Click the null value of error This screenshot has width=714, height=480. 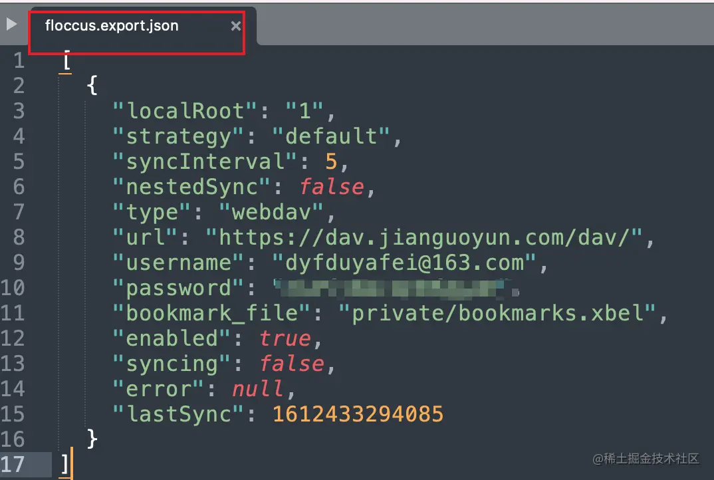coord(258,388)
